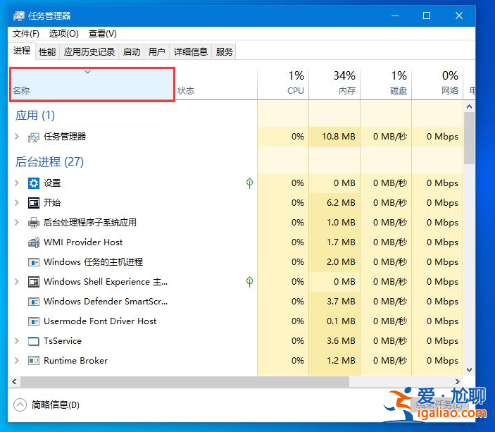
Task: Expand the Windows Shell Experience row
Action: 17,282
